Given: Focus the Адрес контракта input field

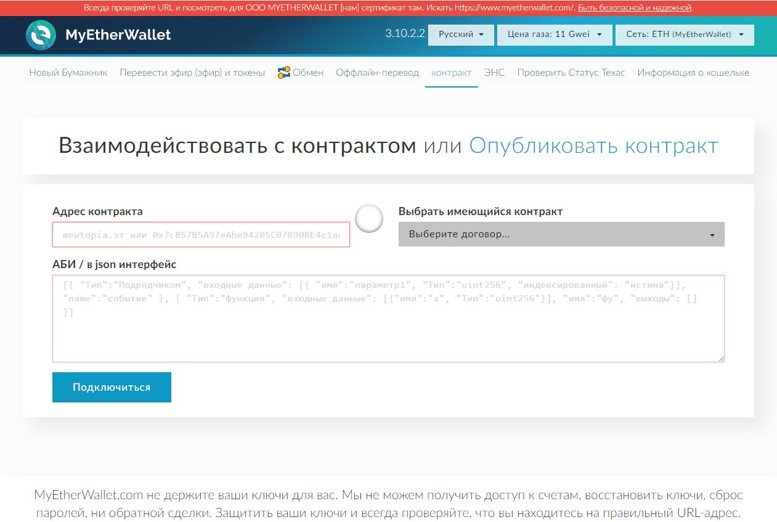Looking at the screenshot, I should [x=201, y=235].
